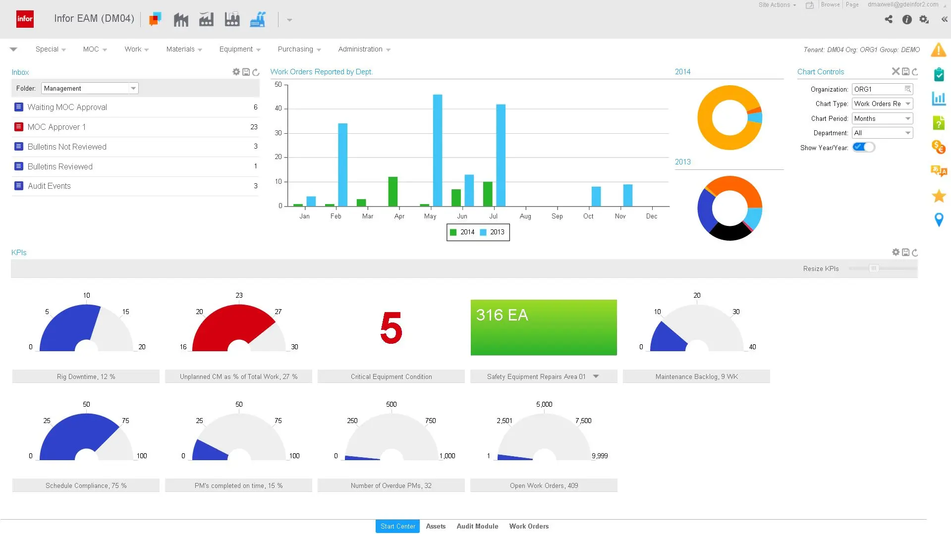
Task: Open the Chart Period dropdown
Action: tap(908, 118)
